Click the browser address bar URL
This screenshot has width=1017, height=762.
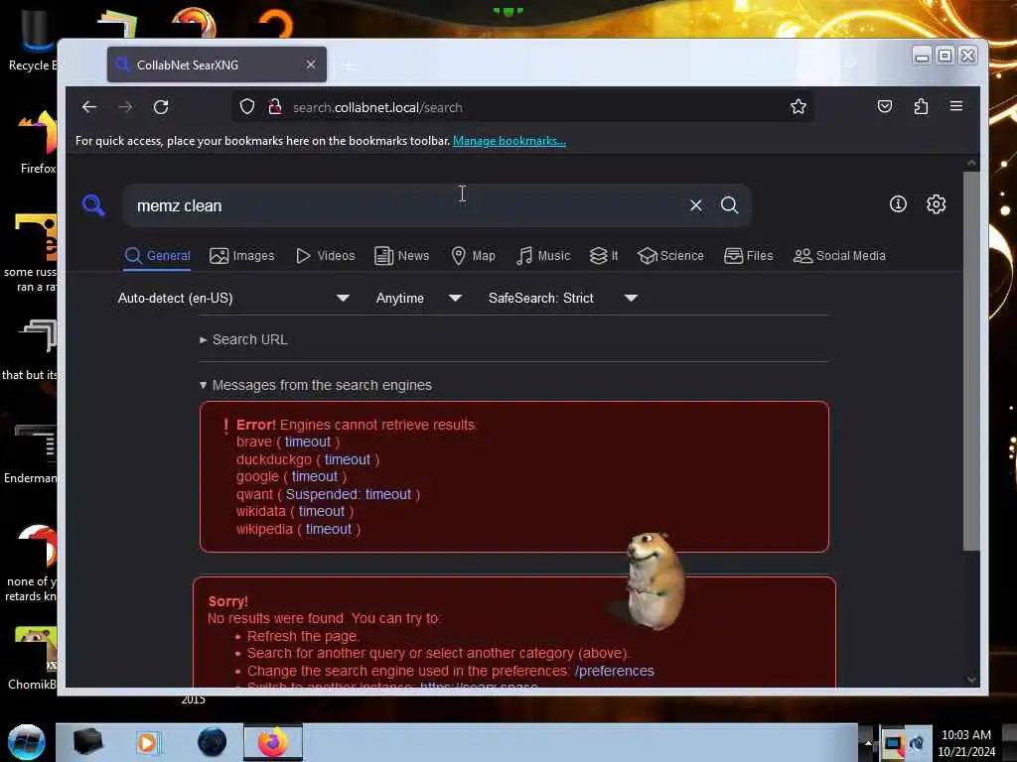[377, 107]
